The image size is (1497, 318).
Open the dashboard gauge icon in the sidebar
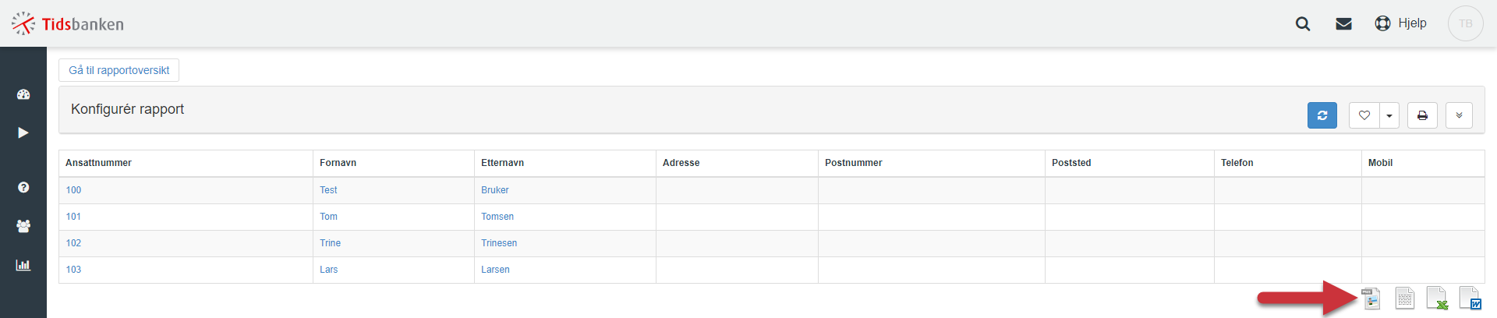[x=23, y=94]
